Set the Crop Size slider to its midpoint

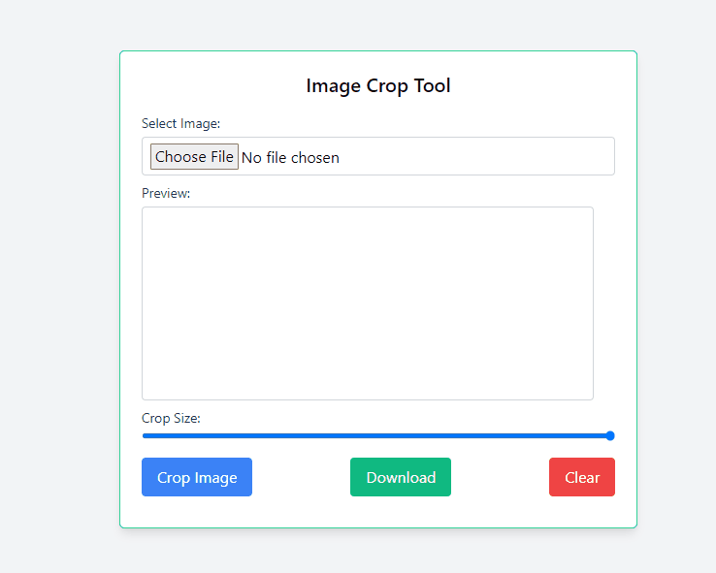pyautogui.click(x=378, y=436)
